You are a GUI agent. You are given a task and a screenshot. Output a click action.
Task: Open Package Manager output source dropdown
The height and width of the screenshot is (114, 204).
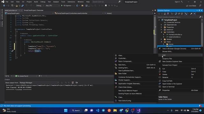click(39, 83)
